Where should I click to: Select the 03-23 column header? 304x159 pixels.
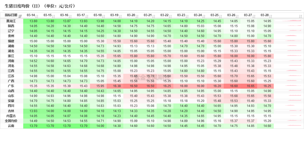coord(181,15)
